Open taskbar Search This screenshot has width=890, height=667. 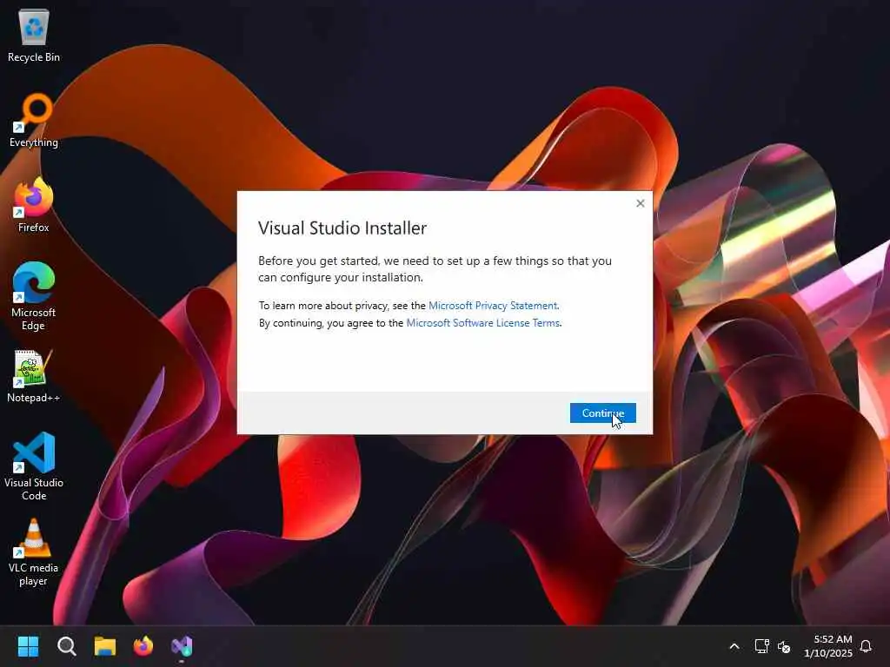click(x=66, y=646)
